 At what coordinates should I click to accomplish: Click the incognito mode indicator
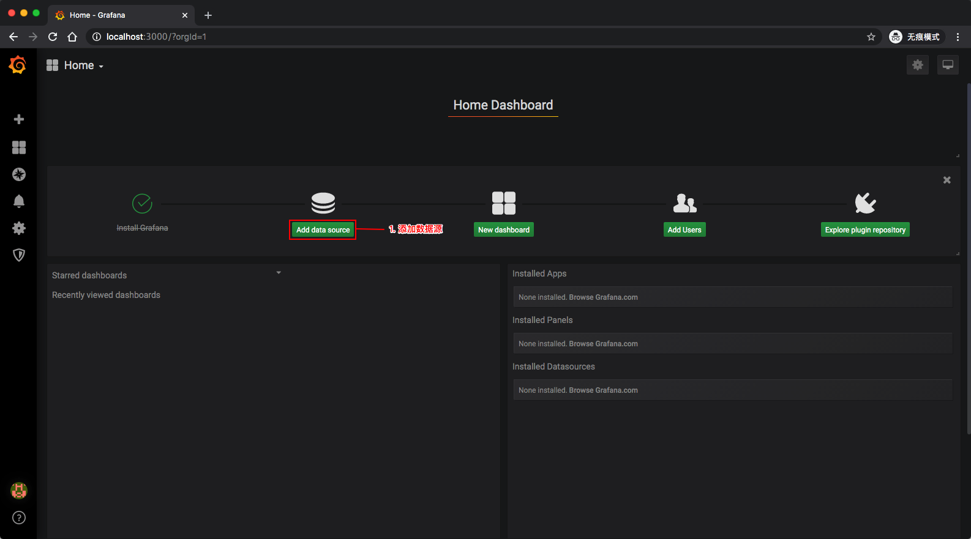click(917, 37)
